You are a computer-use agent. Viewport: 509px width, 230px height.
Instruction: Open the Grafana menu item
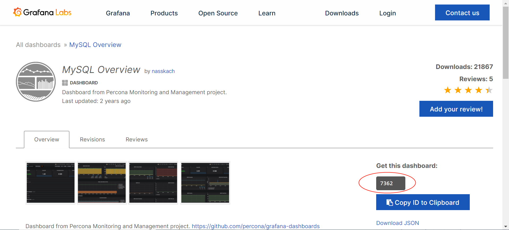(118, 13)
